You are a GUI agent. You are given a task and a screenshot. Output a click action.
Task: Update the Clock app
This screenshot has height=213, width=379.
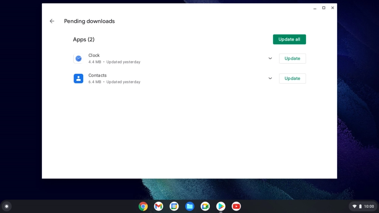tap(293, 58)
